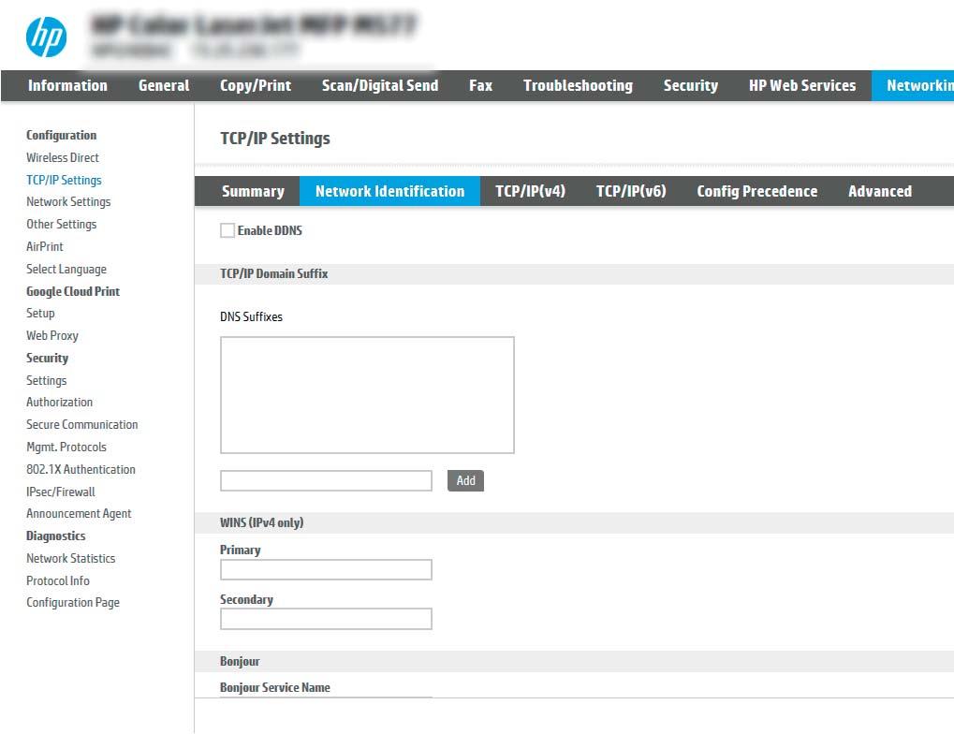Click the Bonjour Service Name label
Screen dimensions: 954x734
click(x=275, y=688)
